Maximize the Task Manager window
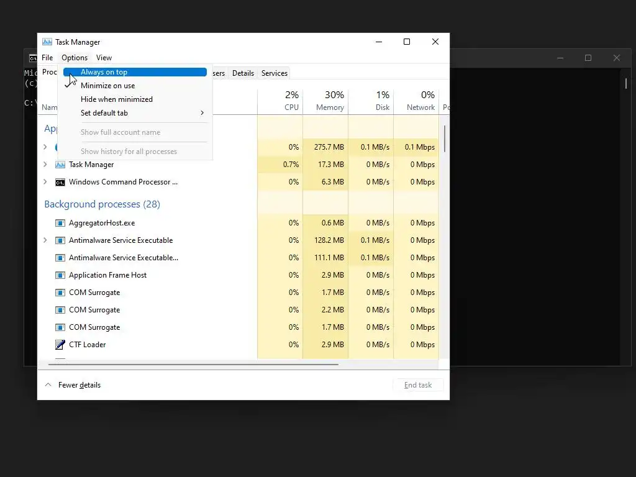Screen dimensions: 636x477 click(407, 42)
